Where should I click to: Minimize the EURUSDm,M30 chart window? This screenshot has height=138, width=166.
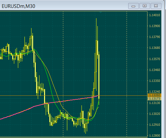(x=134, y=6)
